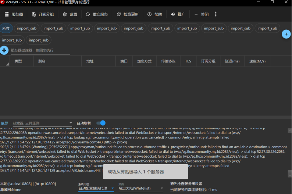Click the 推广 speaker promotion icon
This screenshot has height=194, width=292.
173,14
